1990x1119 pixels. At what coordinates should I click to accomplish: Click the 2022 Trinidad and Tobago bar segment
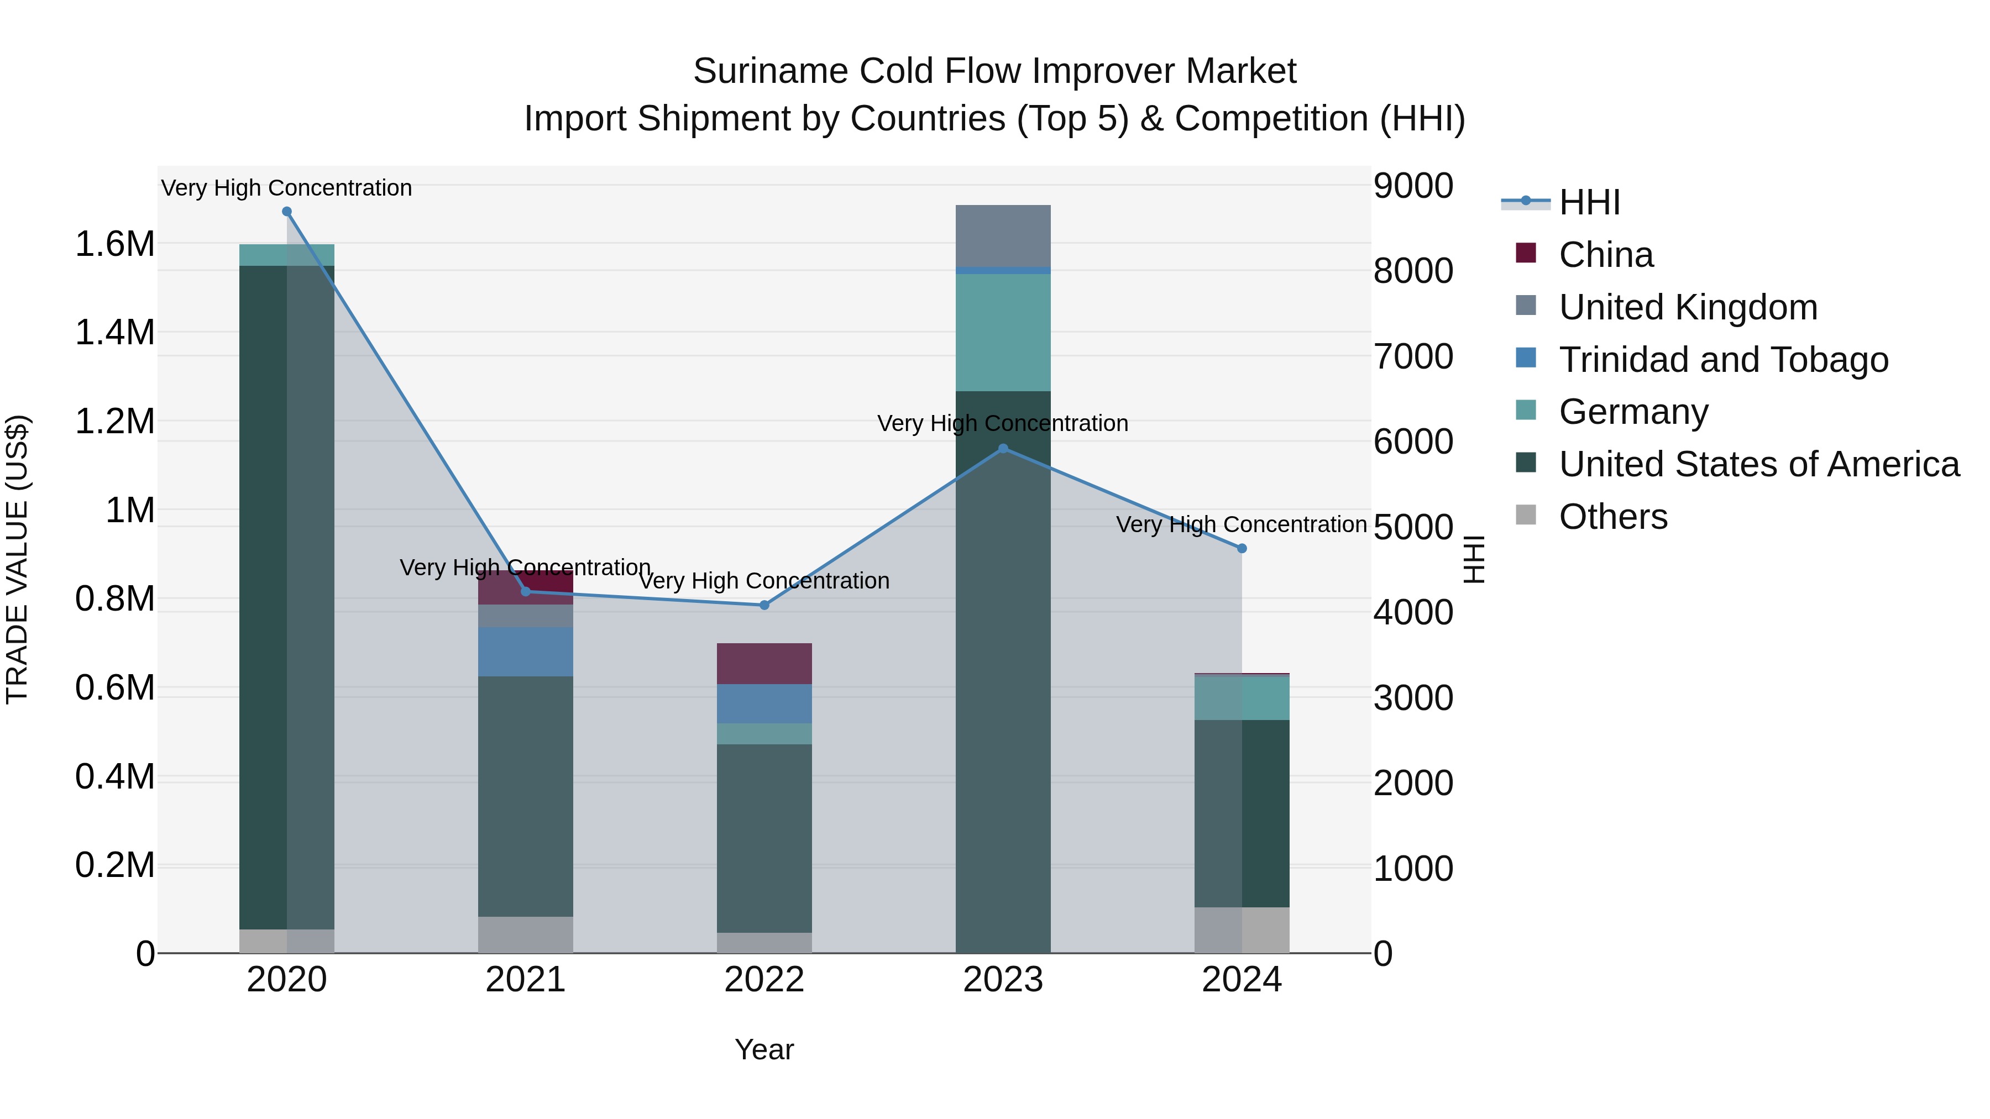(x=765, y=705)
